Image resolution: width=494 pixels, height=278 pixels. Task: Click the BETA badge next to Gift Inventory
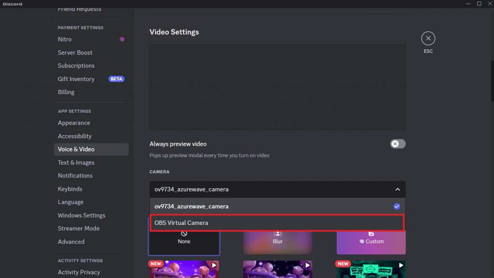(117, 79)
